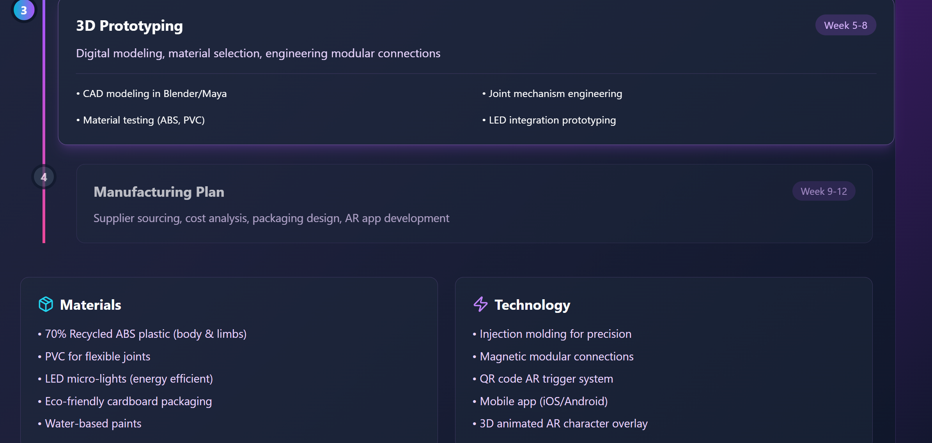The width and height of the screenshot is (932, 443).
Task: Click LED integration prototyping item
Action: (552, 120)
